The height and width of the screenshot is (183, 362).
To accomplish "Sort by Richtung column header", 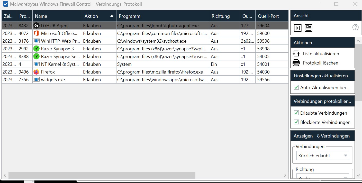I will [224, 16].
